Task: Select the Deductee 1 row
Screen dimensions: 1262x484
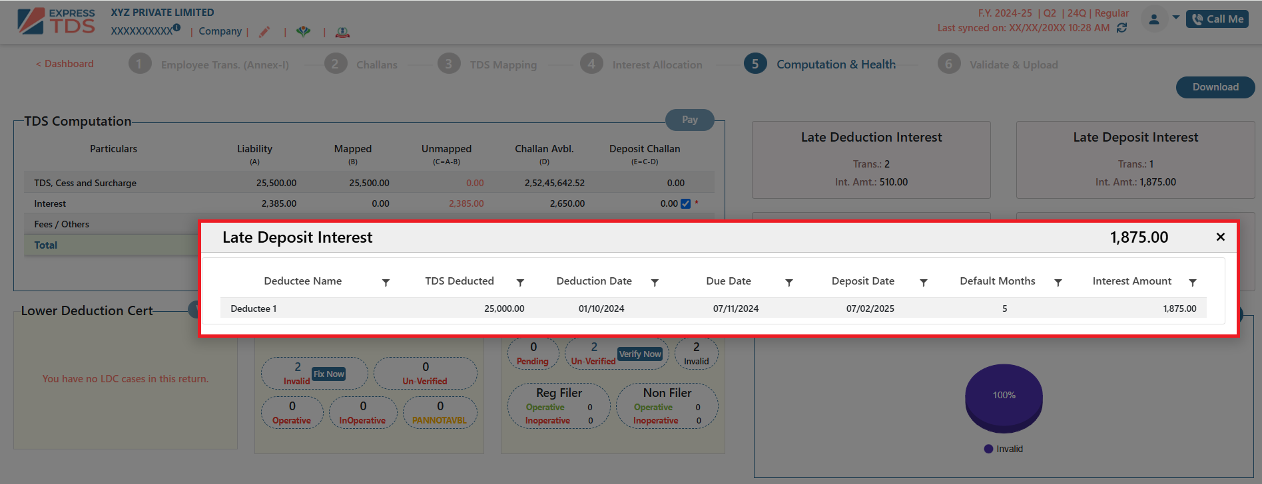Action: (x=713, y=308)
